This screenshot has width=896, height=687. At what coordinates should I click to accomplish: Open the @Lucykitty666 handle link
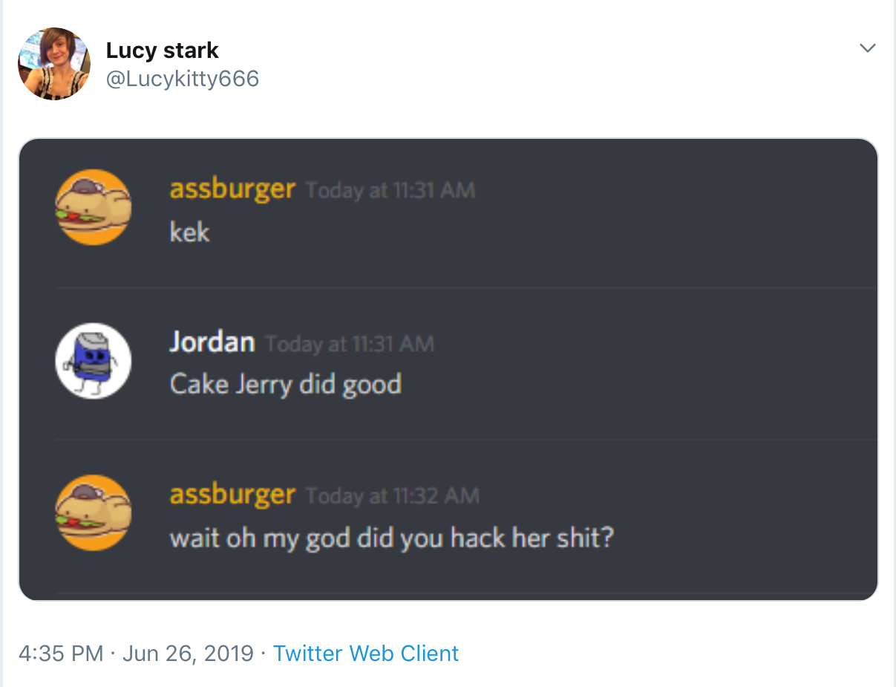183,79
